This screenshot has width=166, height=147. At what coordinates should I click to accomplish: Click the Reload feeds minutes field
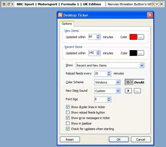101,74
